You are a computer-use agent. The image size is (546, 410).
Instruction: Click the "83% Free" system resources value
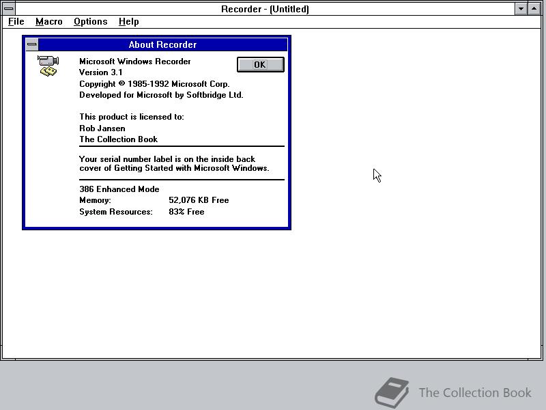tap(186, 212)
